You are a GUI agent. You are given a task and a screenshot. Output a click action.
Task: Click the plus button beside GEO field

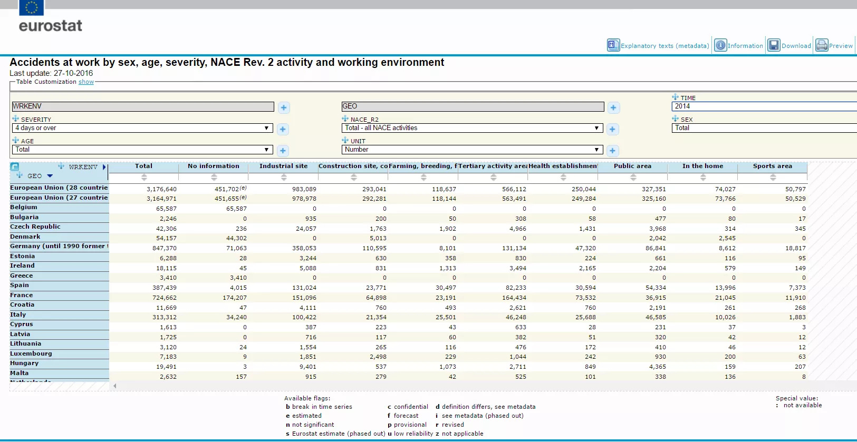(x=613, y=107)
